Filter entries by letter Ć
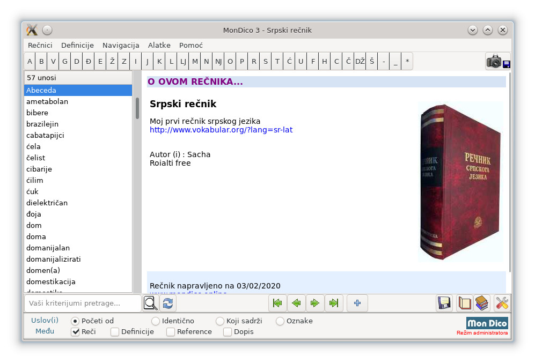The image size is (535, 363). pyautogui.click(x=289, y=61)
